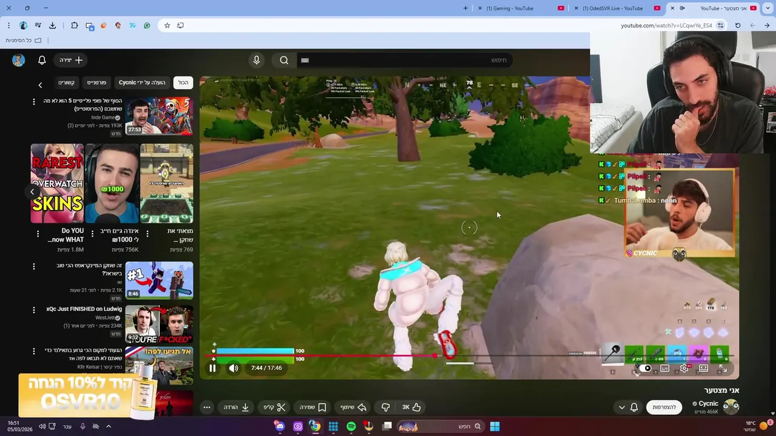Select the הכול filter chip
776x436 pixels.
tap(183, 82)
